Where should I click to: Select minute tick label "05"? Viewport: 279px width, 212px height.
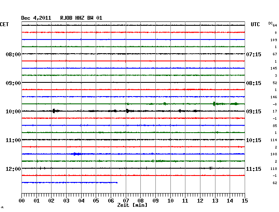click(x=96, y=200)
